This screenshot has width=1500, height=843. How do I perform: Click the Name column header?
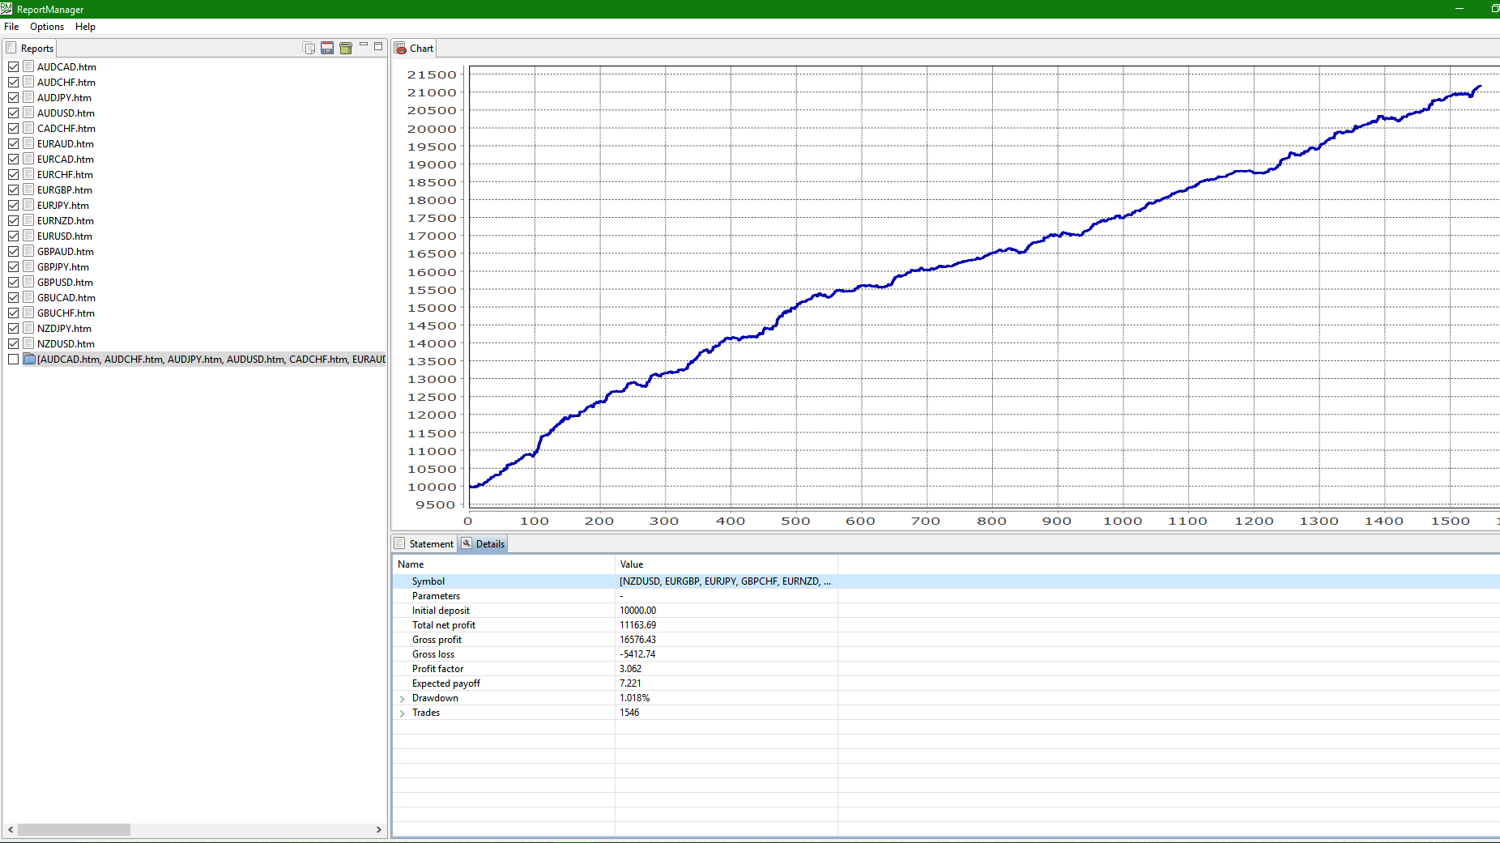504,564
